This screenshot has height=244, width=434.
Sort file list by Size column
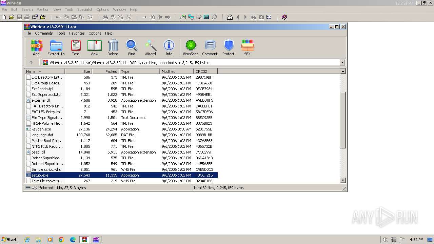coord(78,72)
